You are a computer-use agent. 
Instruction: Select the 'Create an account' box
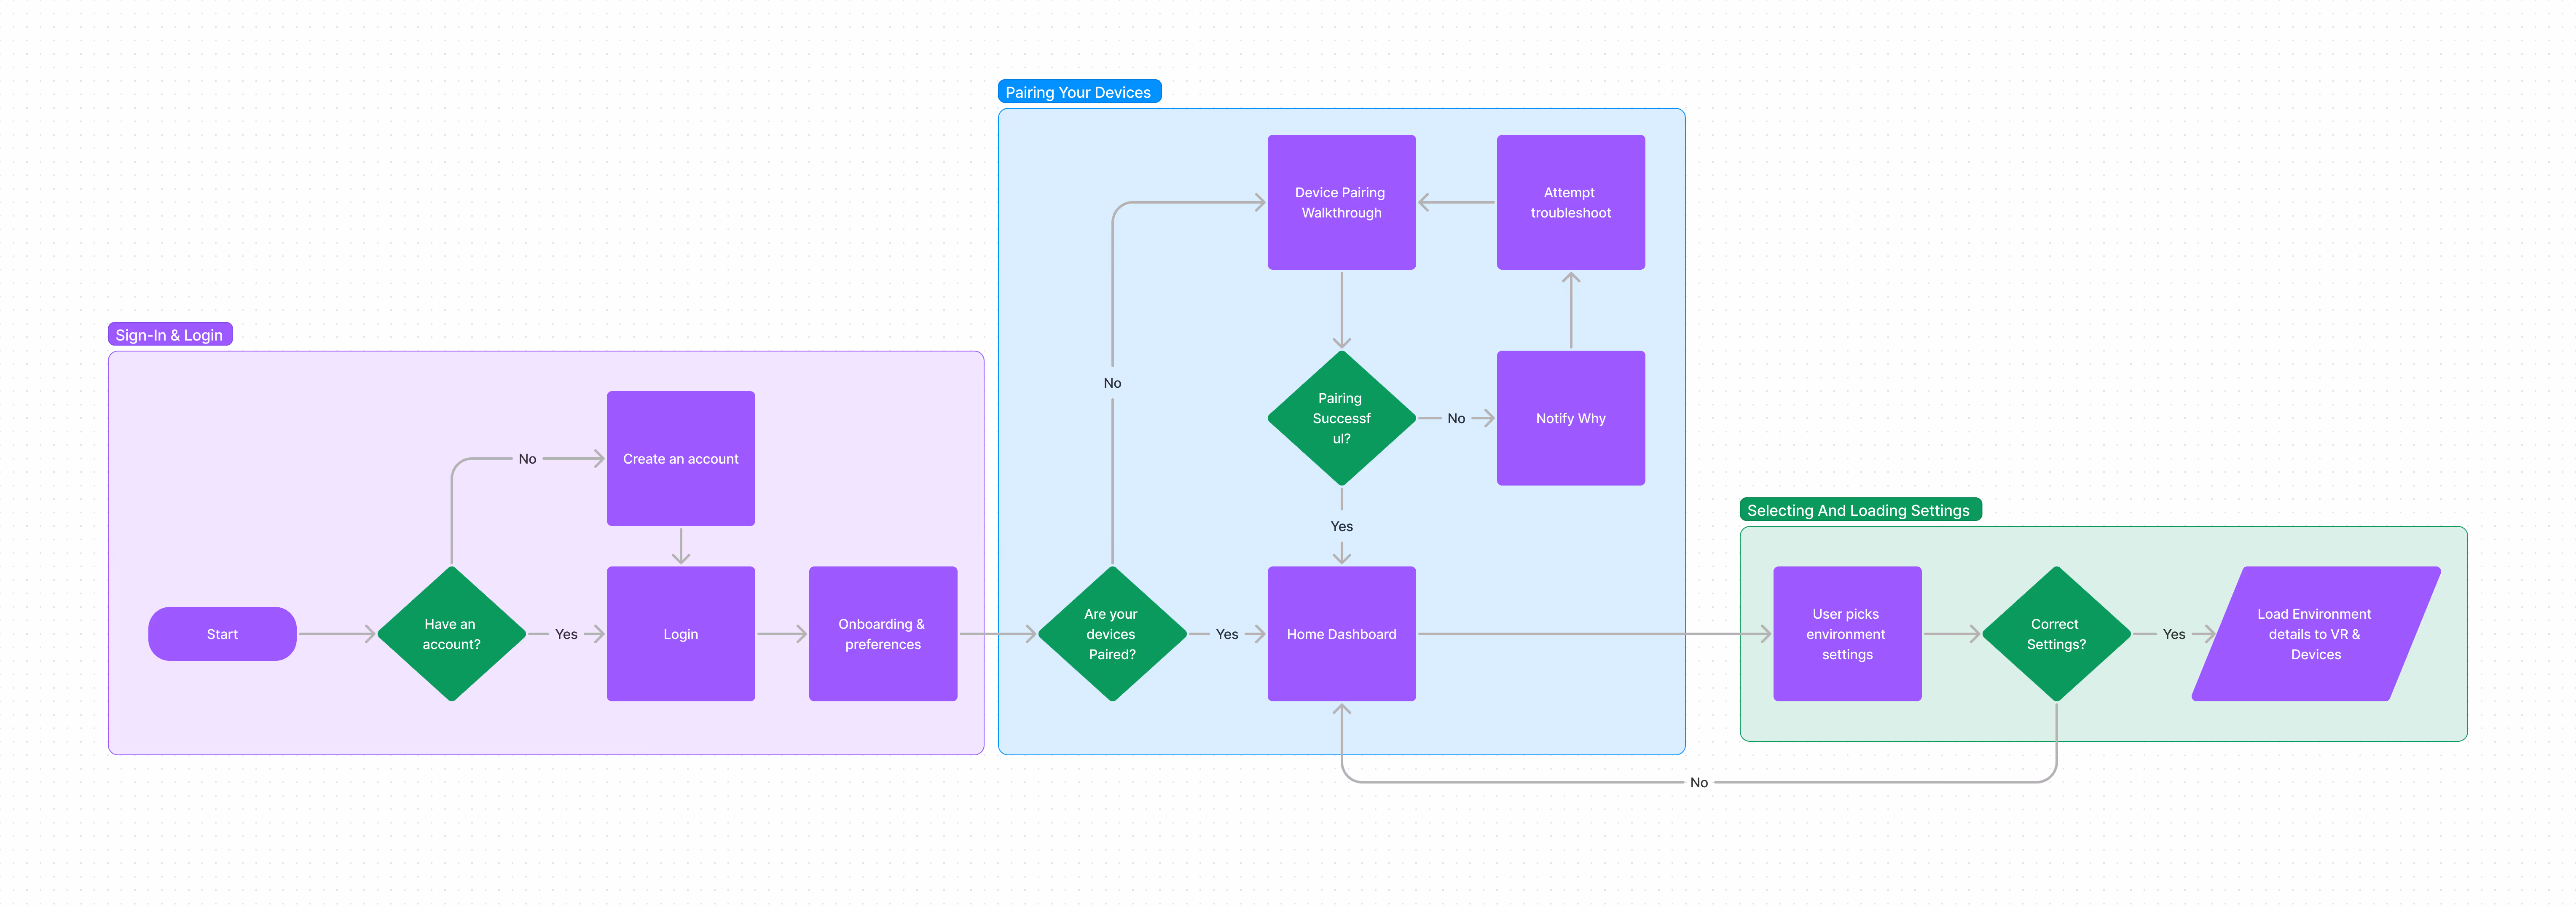(x=680, y=458)
